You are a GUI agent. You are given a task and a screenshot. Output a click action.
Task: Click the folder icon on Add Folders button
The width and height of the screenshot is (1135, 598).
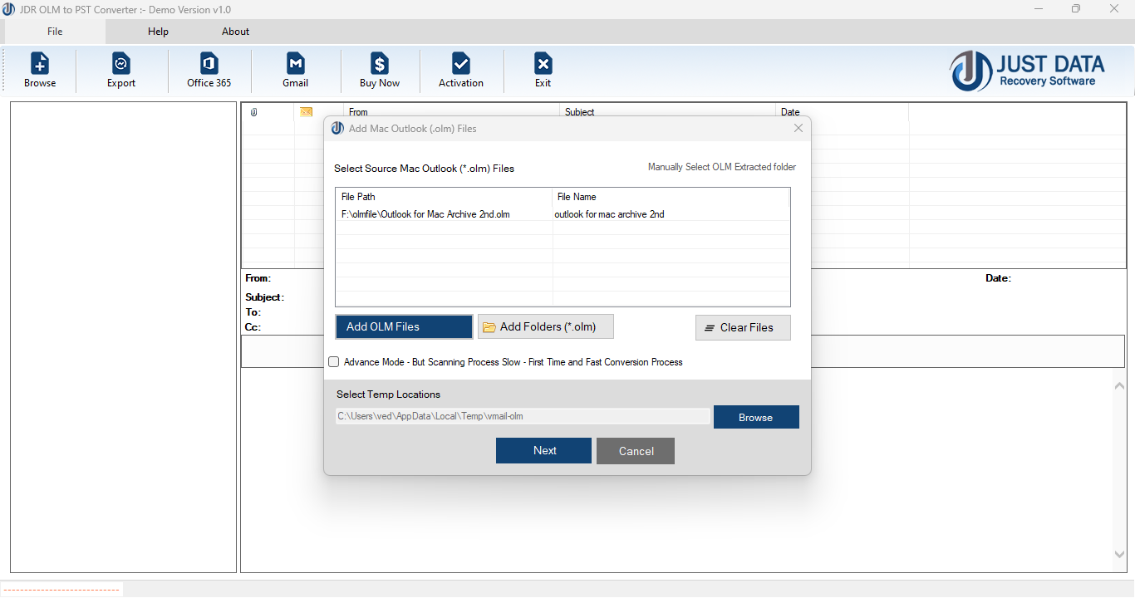tap(489, 326)
